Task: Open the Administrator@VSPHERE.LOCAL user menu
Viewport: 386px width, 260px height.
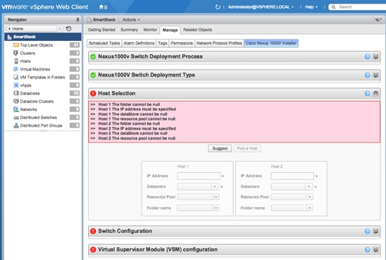Action: [261, 7]
